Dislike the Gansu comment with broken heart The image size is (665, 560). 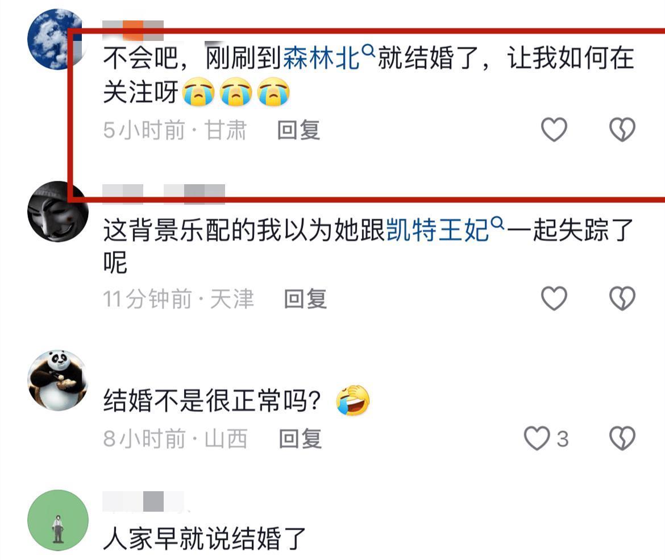[x=622, y=129]
